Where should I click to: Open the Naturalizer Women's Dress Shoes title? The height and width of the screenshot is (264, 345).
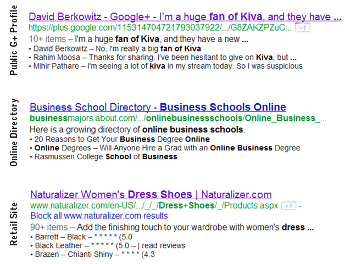(151, 194)
